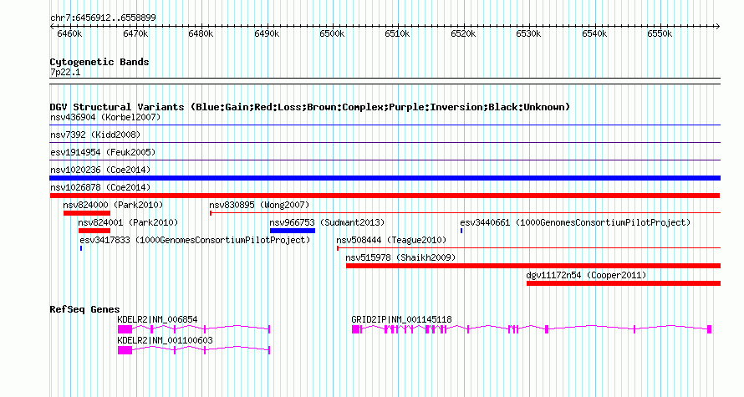Click the red loss bar of nsv515978
744x397 pixels.
click(533, 266)
